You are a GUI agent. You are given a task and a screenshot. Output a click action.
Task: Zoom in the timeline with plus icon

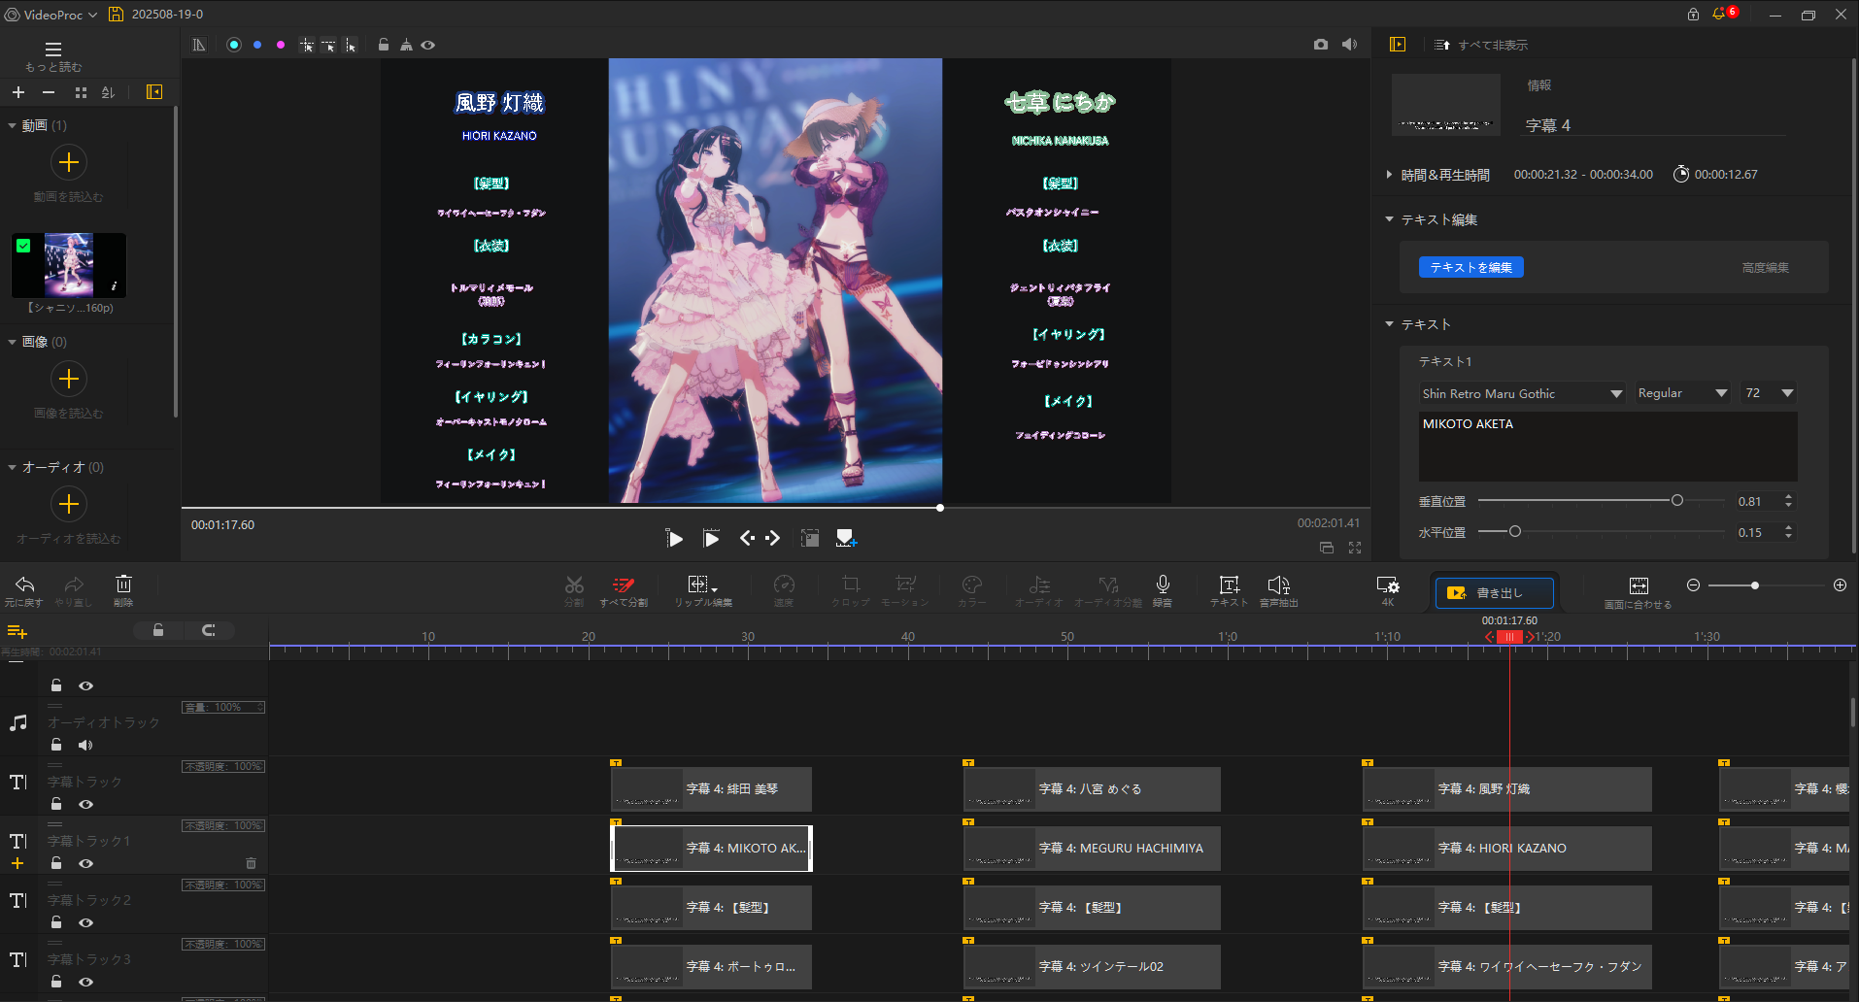click(1840, 585)
